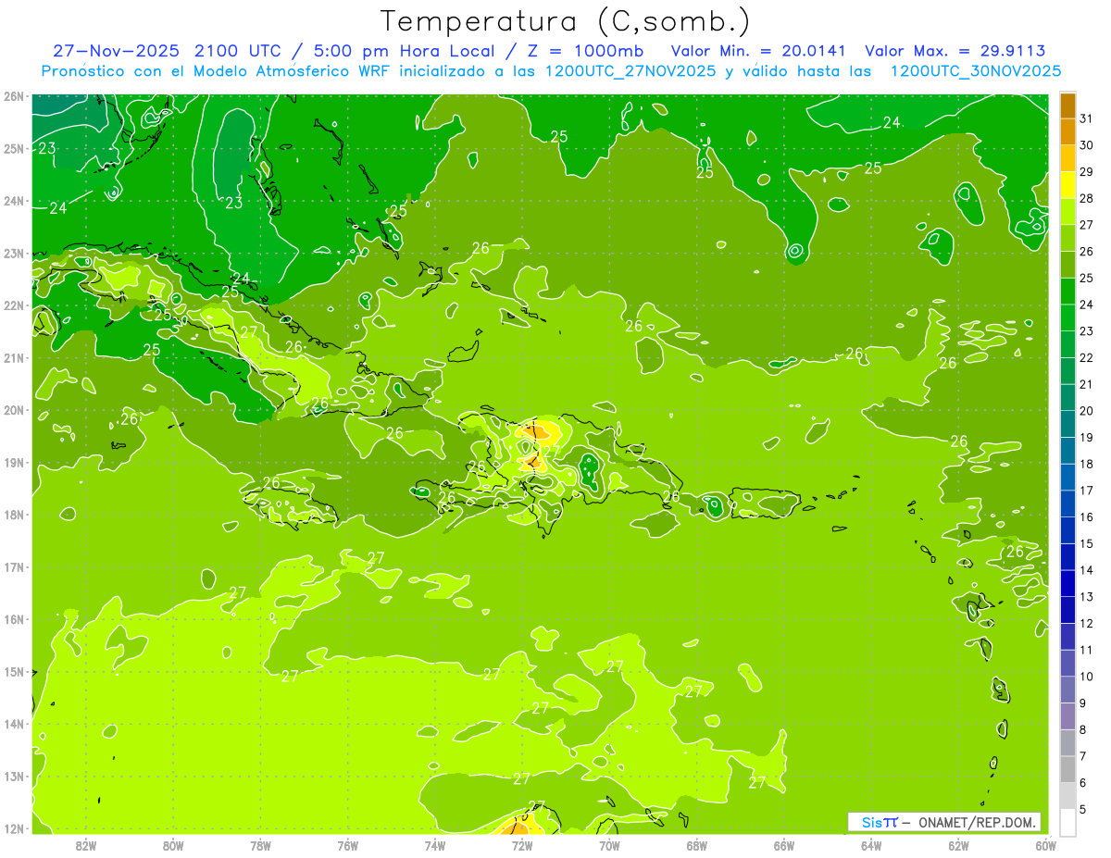Screen dimensions: 1111x858
Task: Click the "18N" latitude axis label
Action: click(x=14, y=515)
